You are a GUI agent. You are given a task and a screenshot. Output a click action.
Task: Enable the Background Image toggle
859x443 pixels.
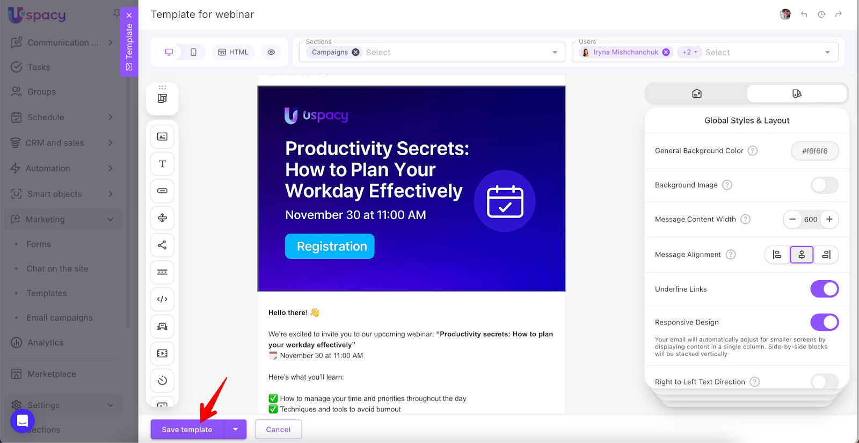pyautogui.click(x=824, y=185)
